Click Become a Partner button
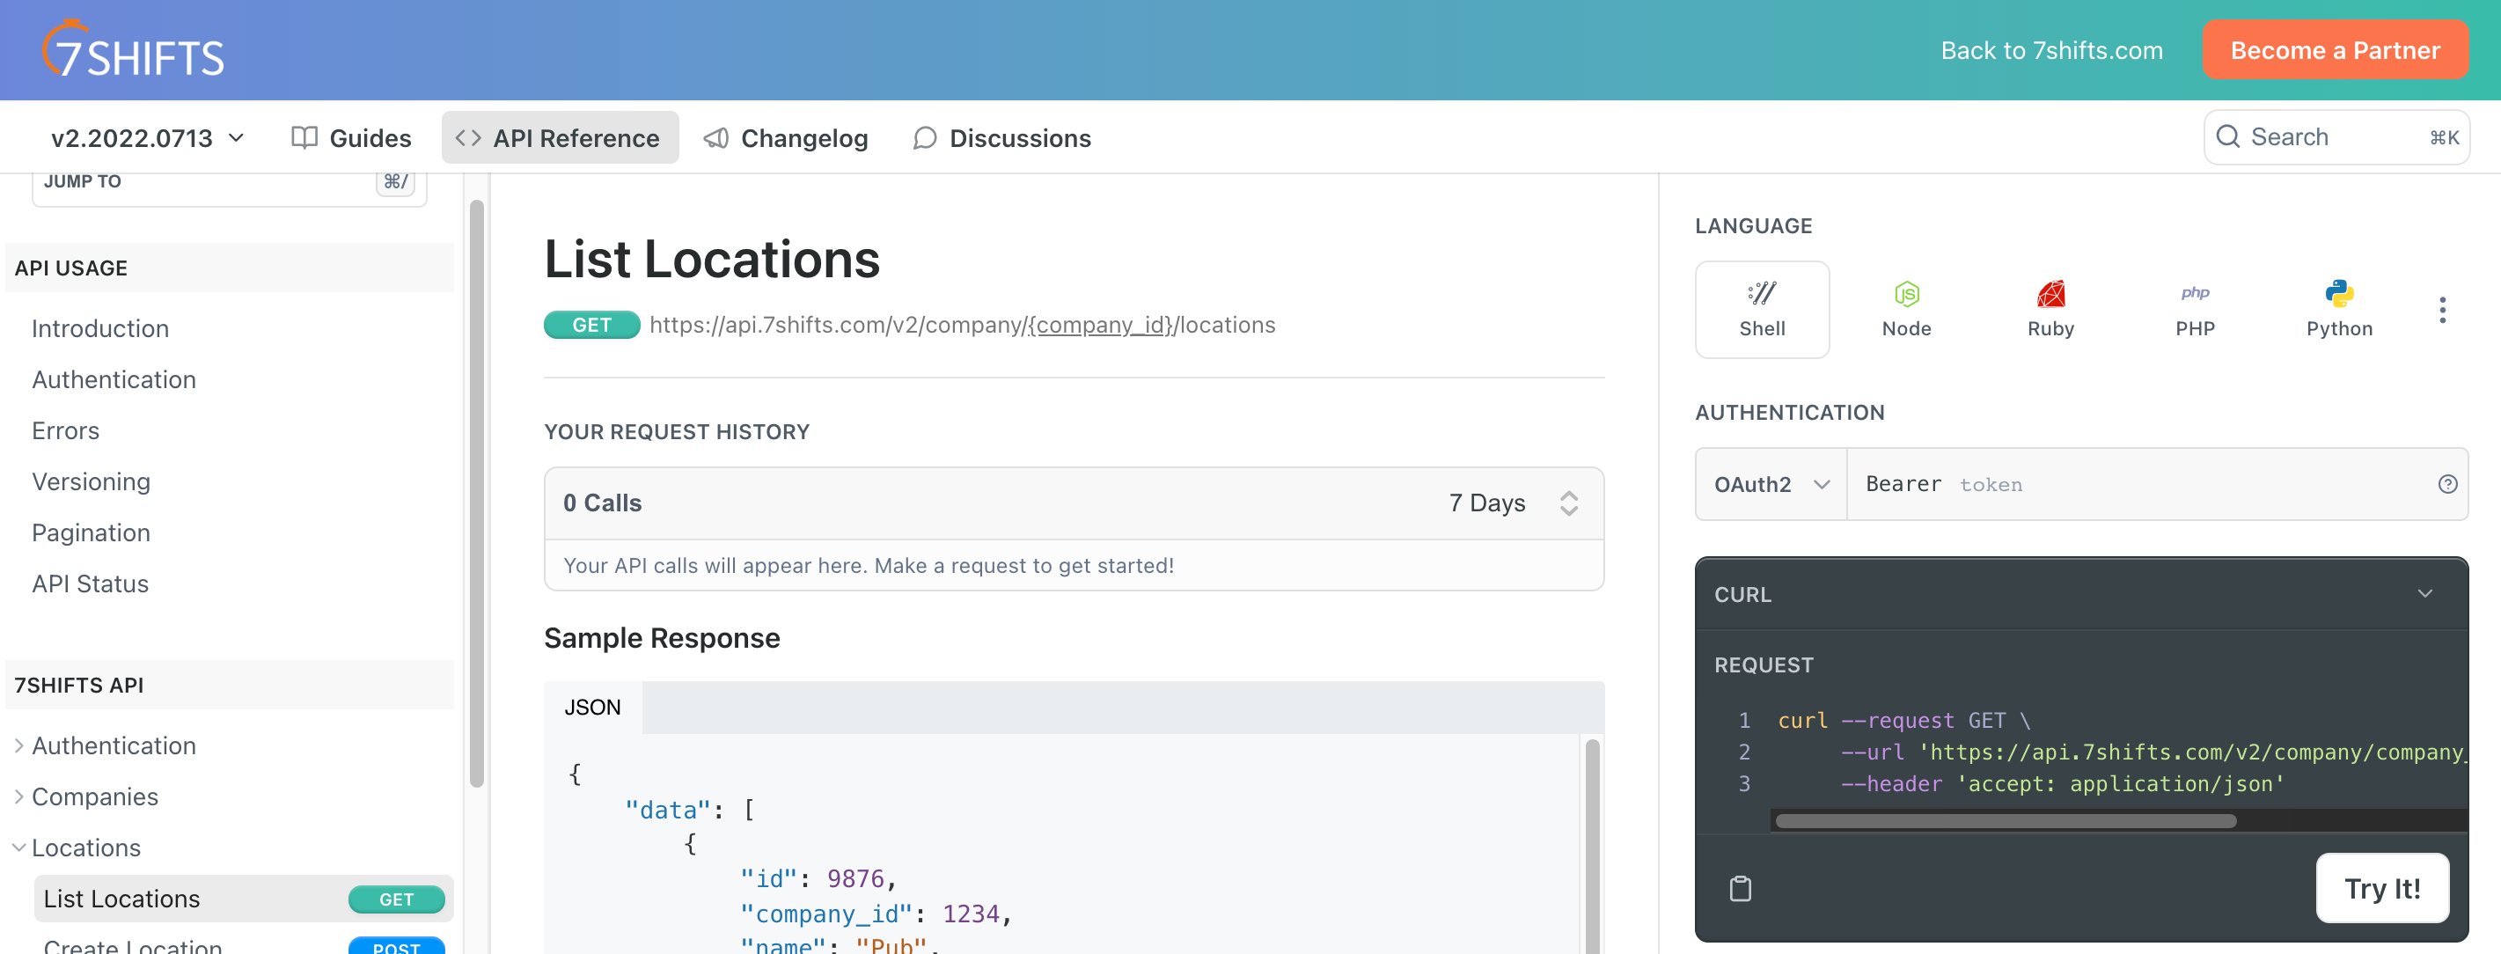The height and width of the screenshot is (954, 2501). pos(2334,50)
